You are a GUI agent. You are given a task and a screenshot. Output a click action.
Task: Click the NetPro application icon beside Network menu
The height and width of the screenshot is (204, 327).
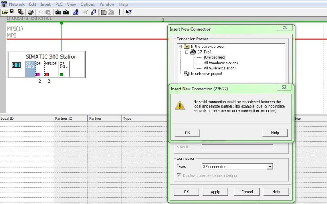(4, 4)
